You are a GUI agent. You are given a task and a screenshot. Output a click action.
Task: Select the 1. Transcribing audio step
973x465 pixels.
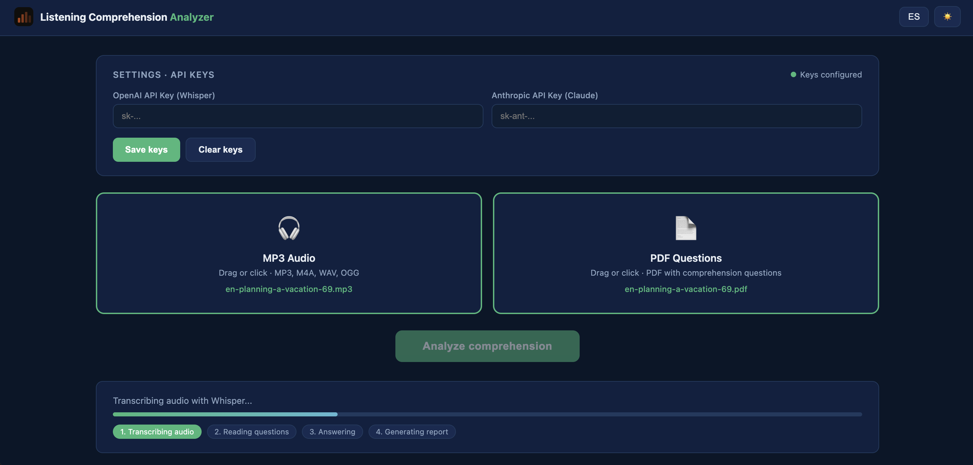pyautogui.click(x=157, y=432)
